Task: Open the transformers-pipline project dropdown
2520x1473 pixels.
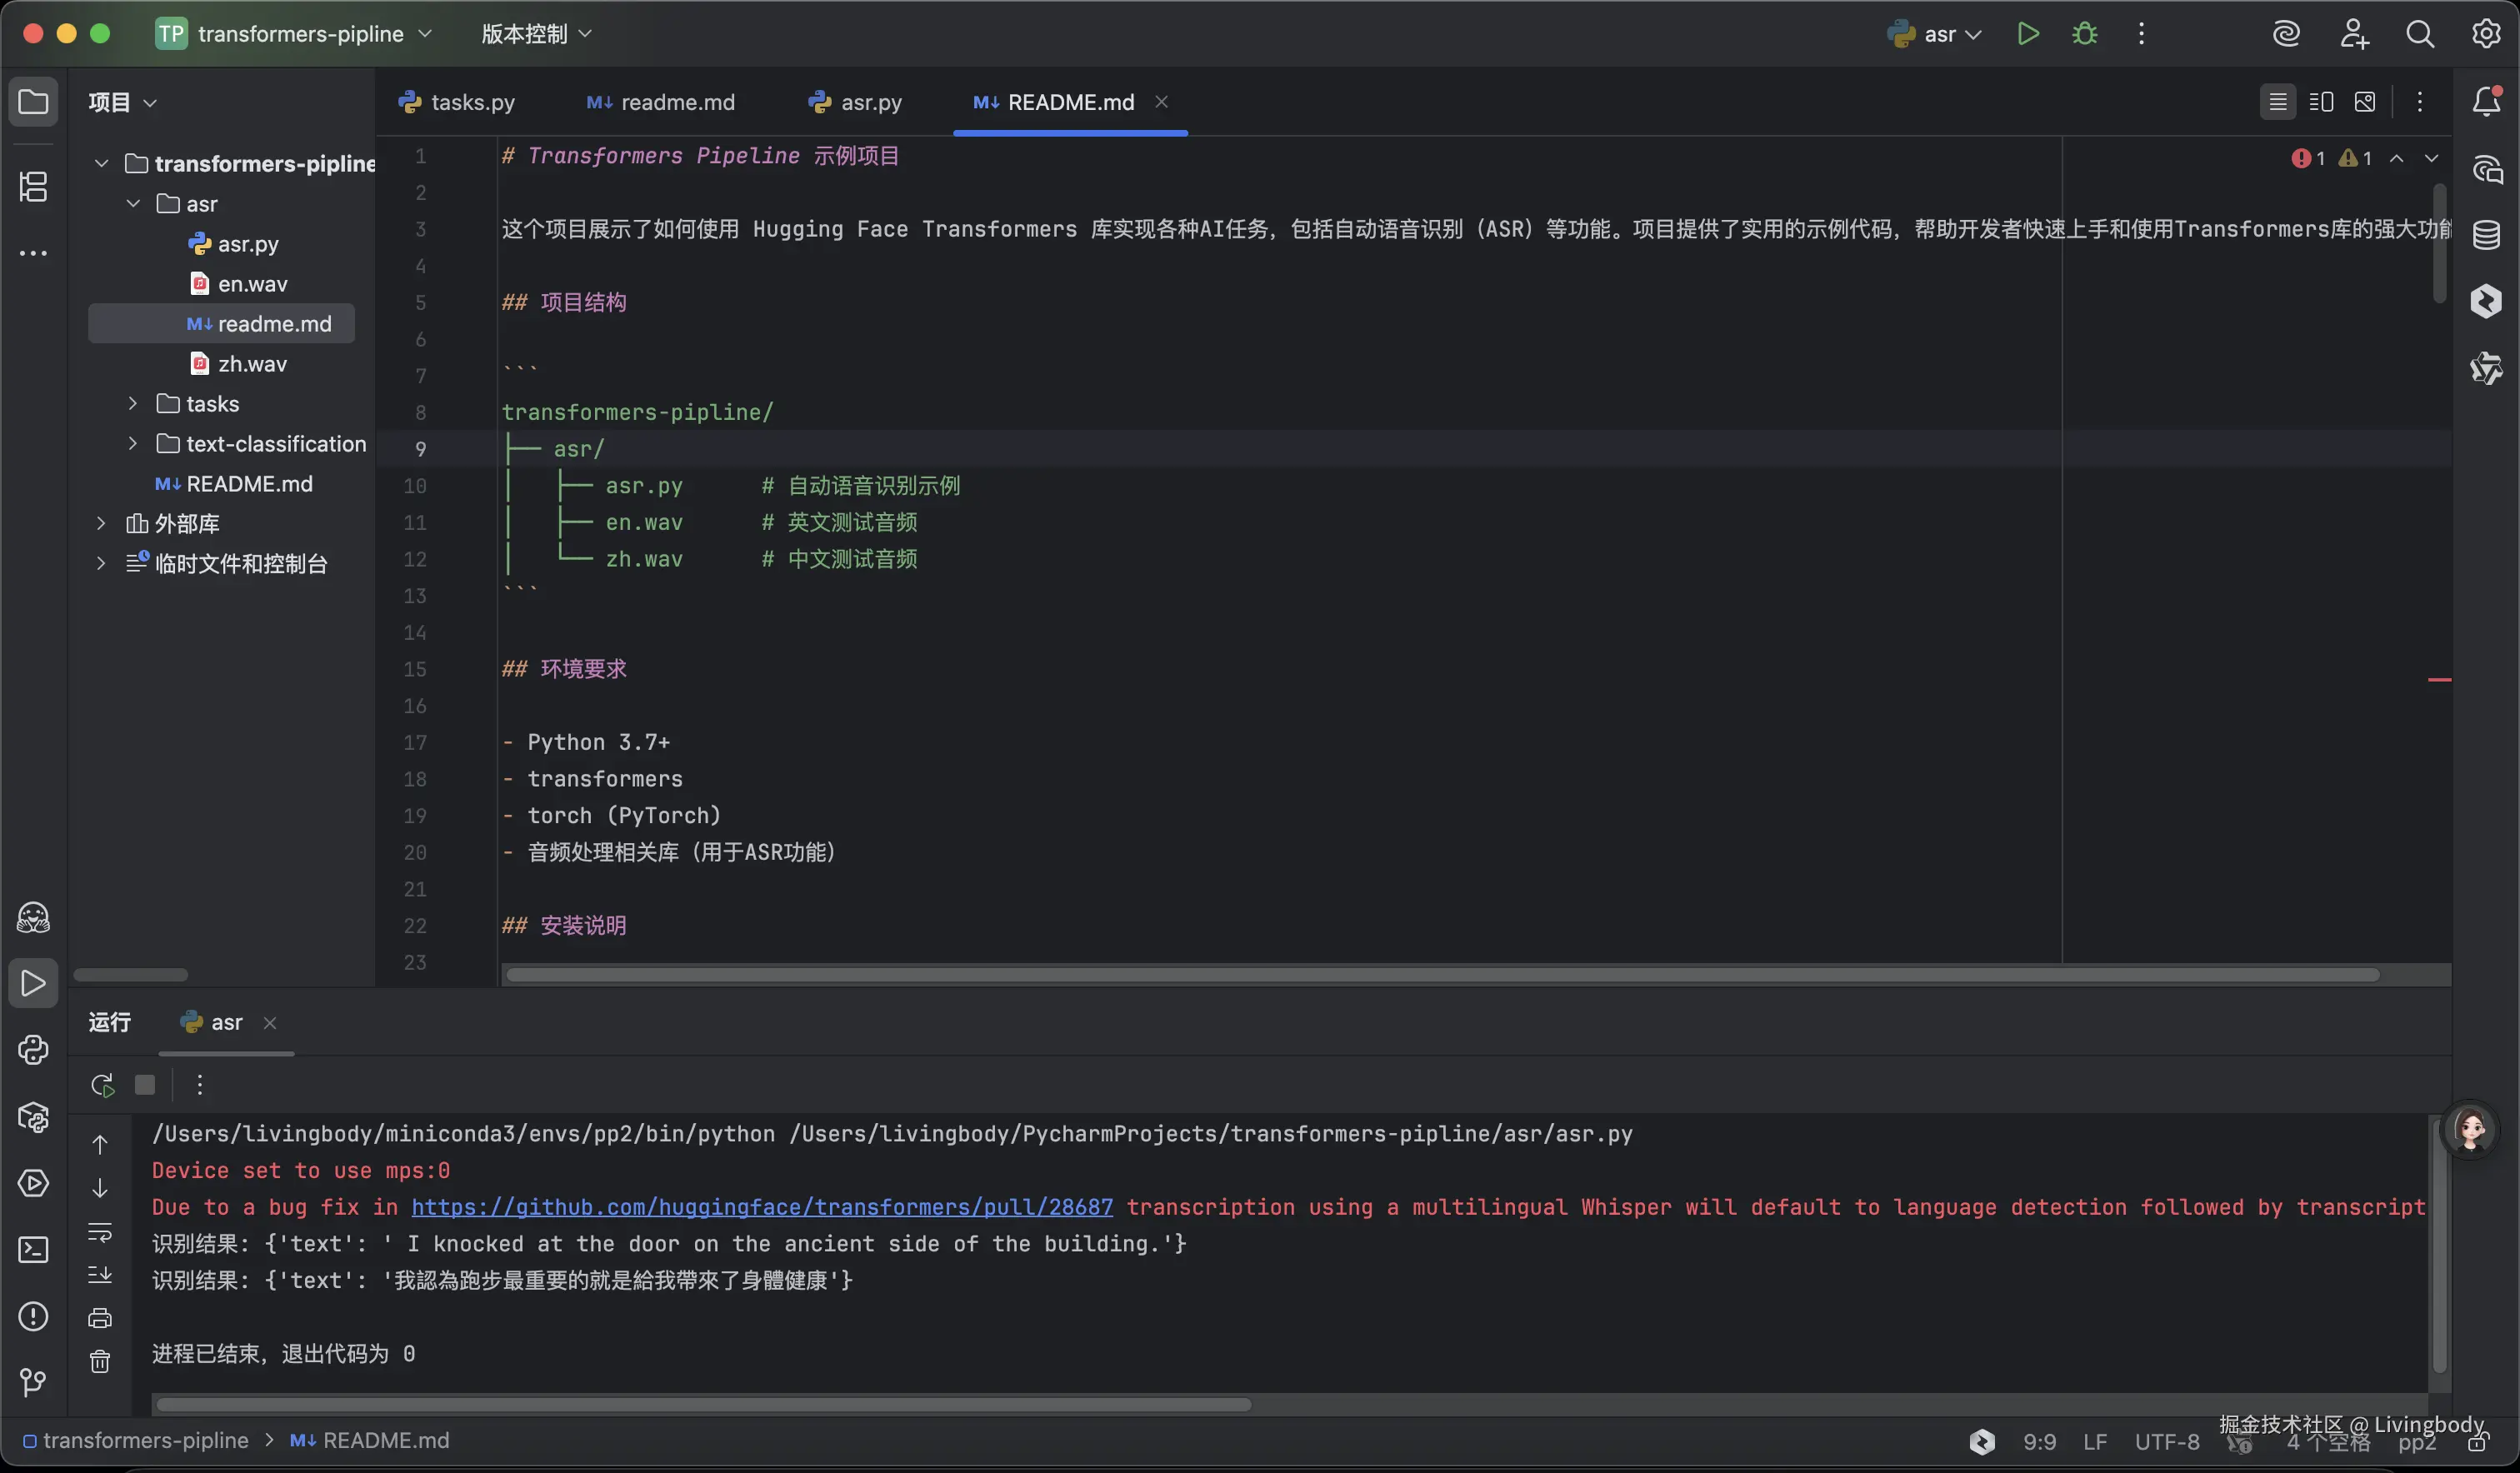Action: click(295, 34)
